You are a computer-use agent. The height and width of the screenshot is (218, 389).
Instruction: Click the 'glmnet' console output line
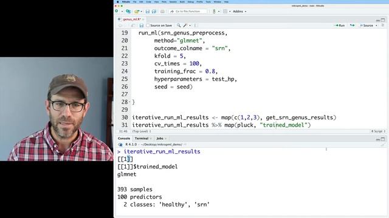coord(127,174)
